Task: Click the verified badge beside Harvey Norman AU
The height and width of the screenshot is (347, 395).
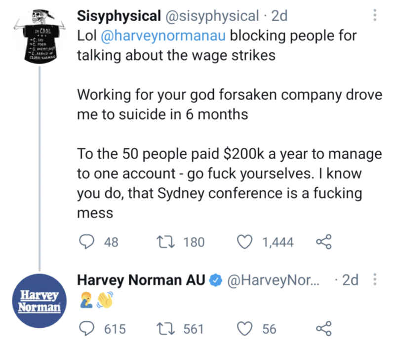Action: (214, 281)
